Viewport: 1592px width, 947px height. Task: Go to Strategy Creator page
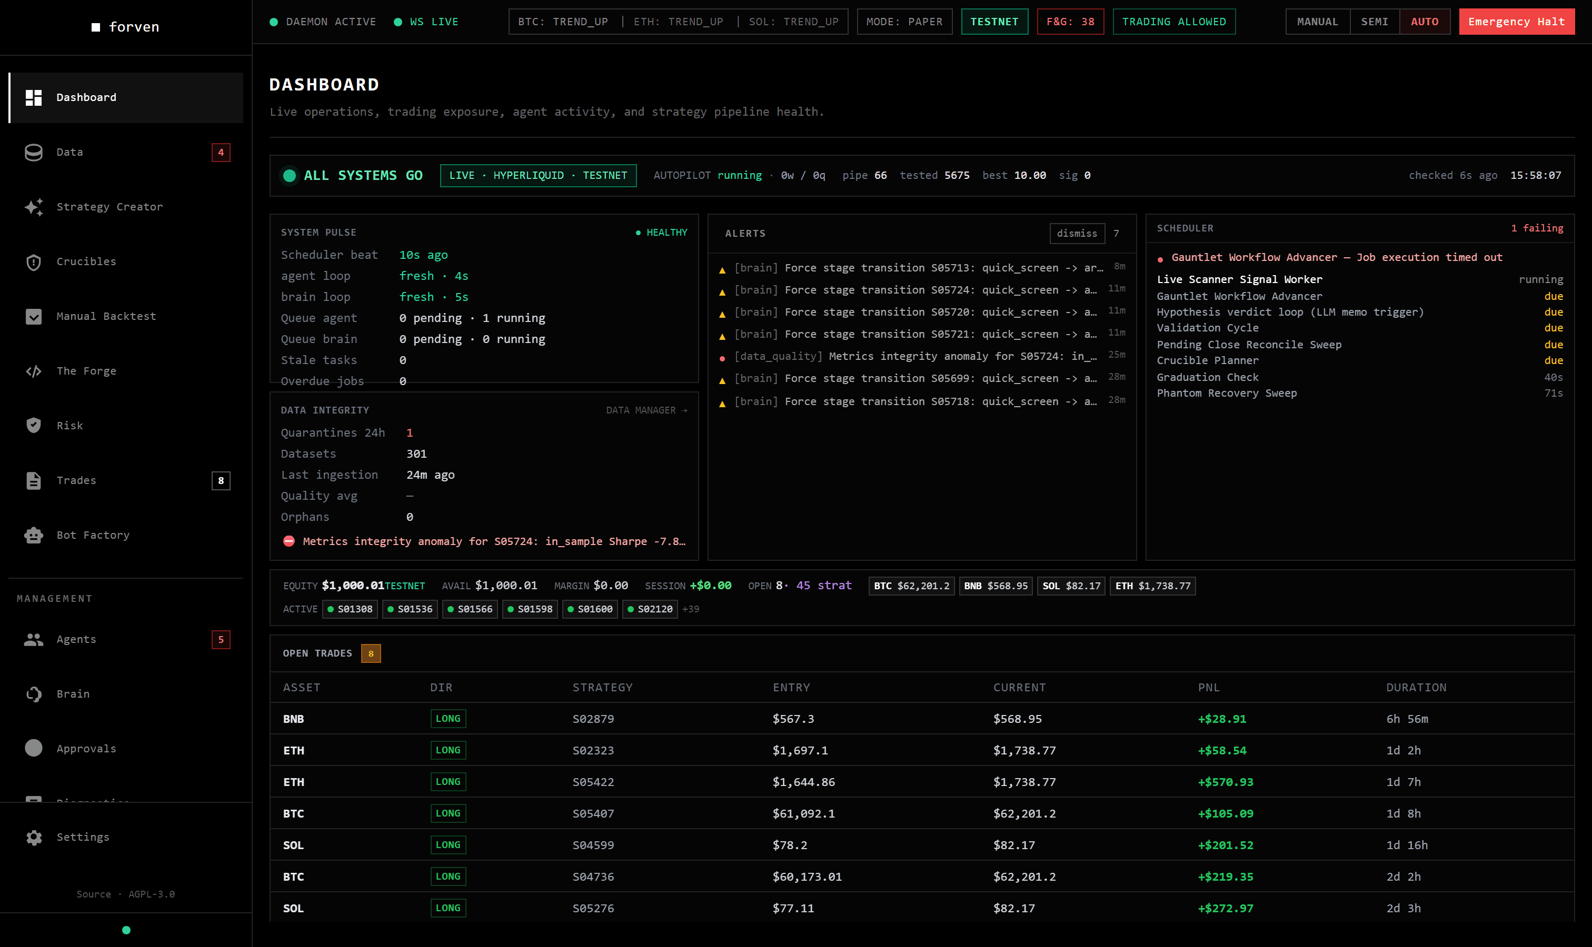tap(126, 207)
